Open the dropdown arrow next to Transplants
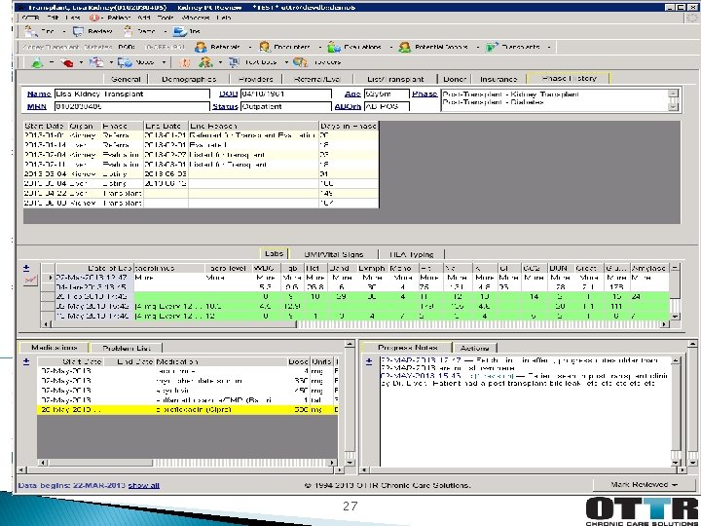 pyautogui.click(x=550, y=46)
